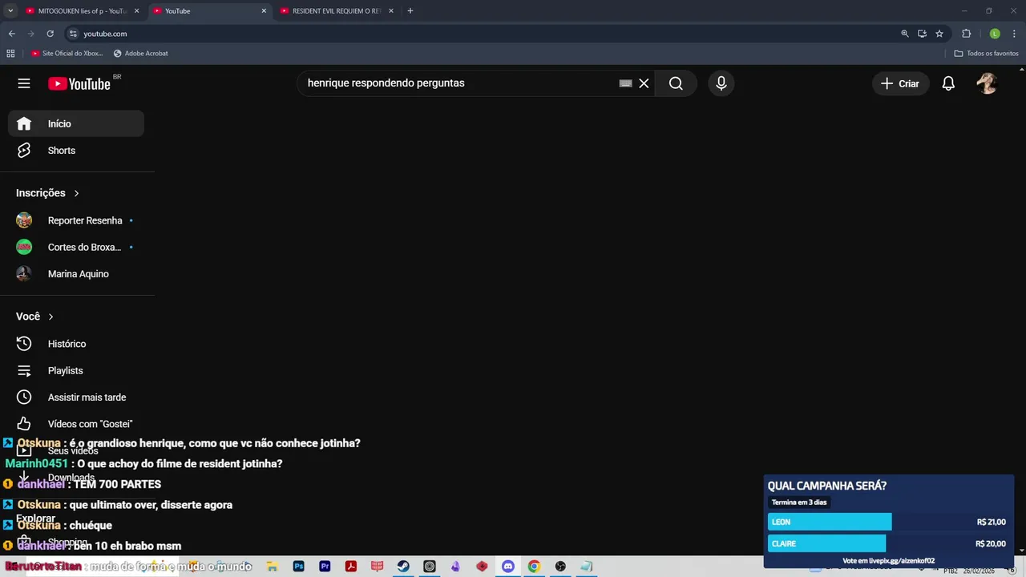Viewport: 1026px width, 577px height.
Task: Open Discord from the taskbar
Action: (x=508, y=567)
